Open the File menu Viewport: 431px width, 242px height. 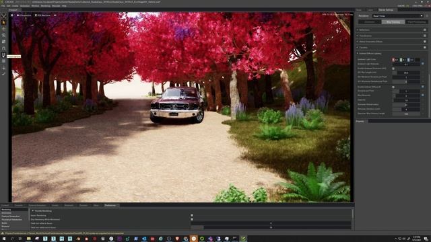coord(3,6)
